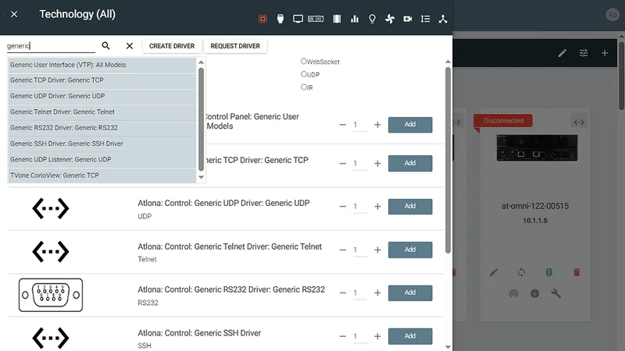The height and width of the screenshot is (351, 625).
Task: Filter technology by line-spacing list icon
Action: click(x=425, y=19)
